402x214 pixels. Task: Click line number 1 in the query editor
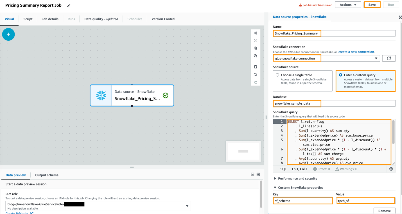(281, 122)
